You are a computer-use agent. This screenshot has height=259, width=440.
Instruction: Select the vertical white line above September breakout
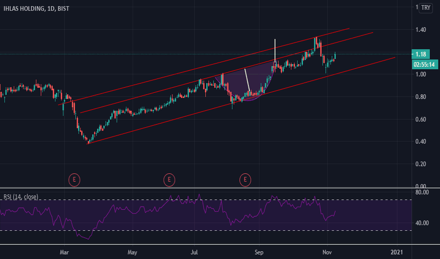[275, 51]
